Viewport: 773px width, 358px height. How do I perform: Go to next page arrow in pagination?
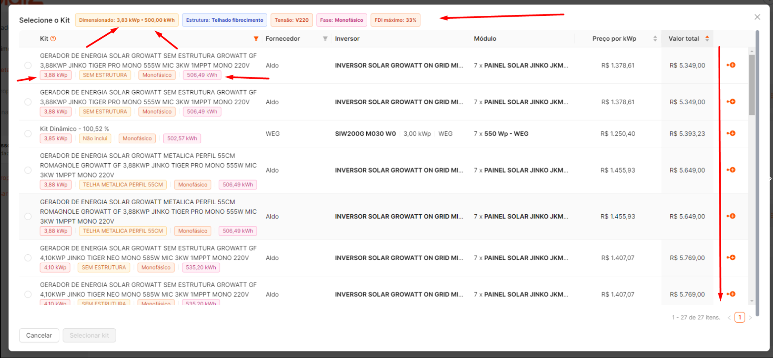point(750,318)
